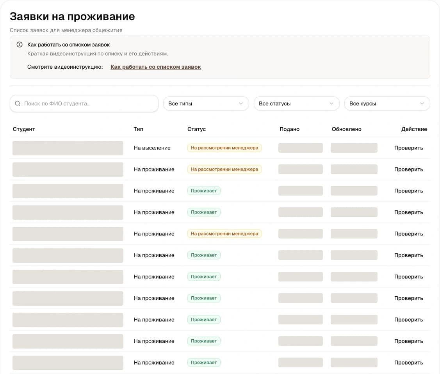This screenshot has width=440, height=374.
Task: Focus the 'Поиск по ФИО студента...' search field
Action: pyautogui.click(x=84, y=103)
